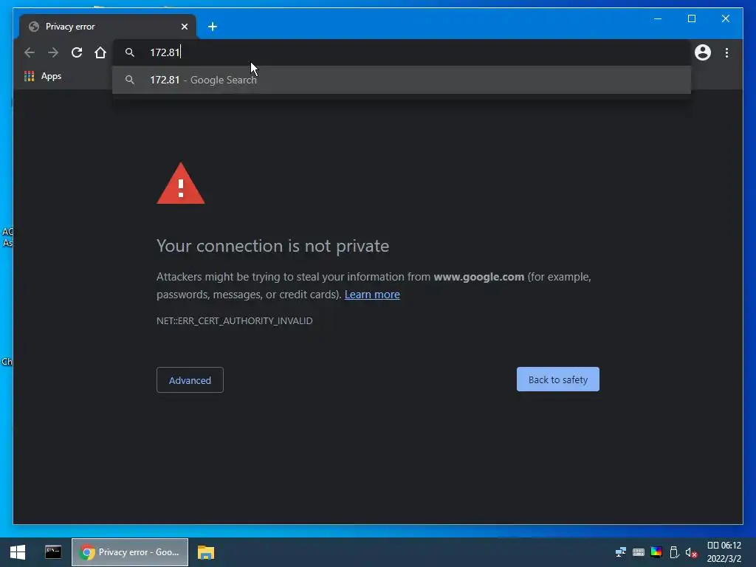Viewport: 756px width, 567px height.
Task: Choose the 172.81 Google Search suggestion
Action: point(401,80)
